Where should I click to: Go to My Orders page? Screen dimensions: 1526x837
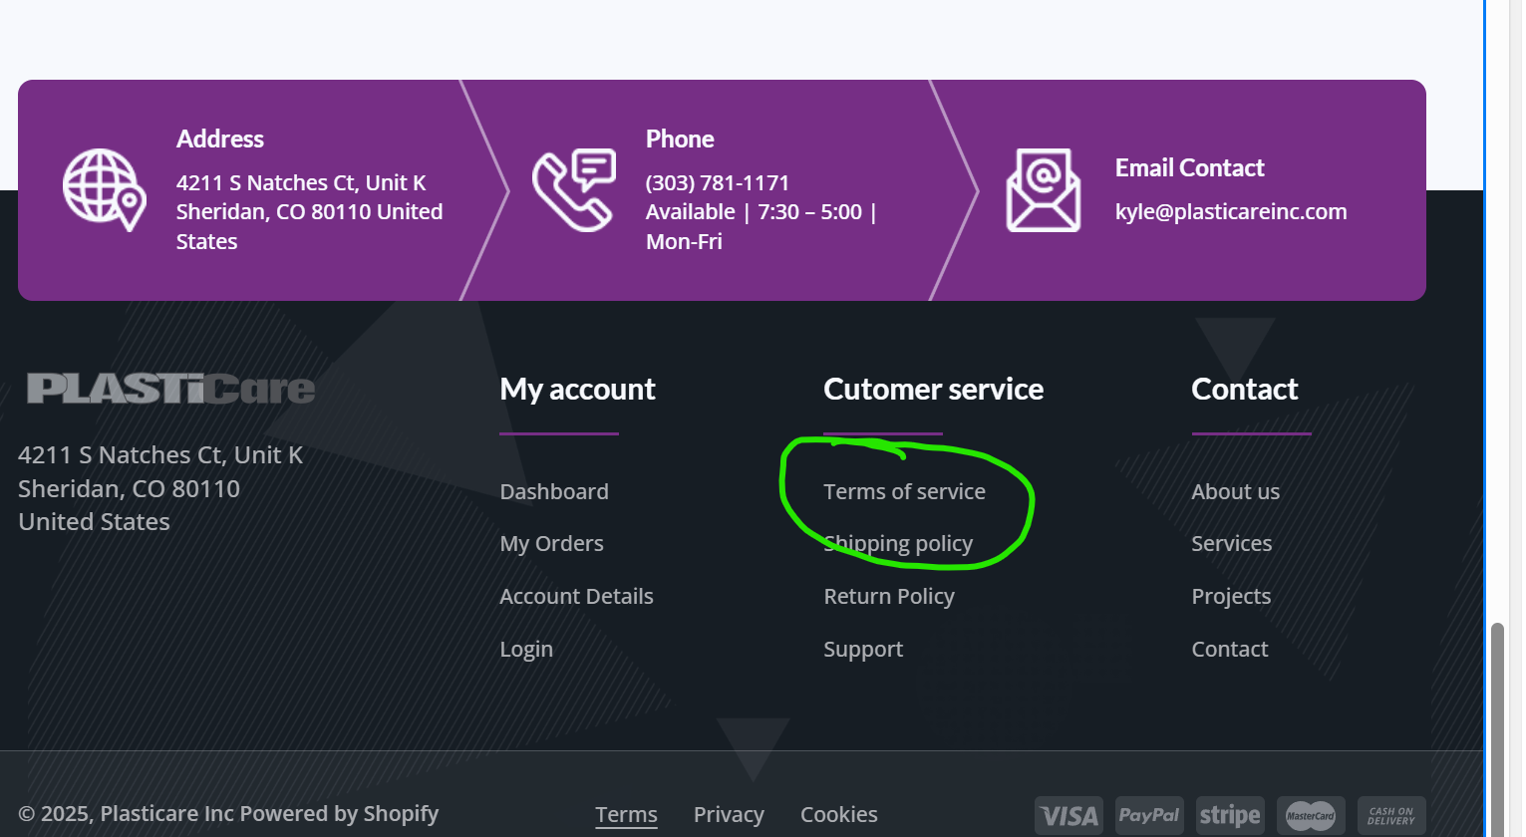[x=551, y=544]
